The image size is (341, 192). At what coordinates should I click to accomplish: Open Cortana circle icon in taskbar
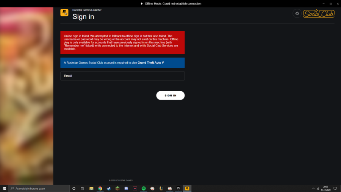74,188
